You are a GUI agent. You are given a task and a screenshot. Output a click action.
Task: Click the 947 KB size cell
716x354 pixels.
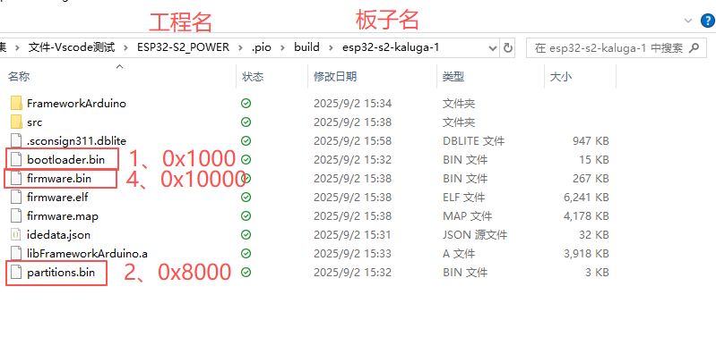pos(591,140)
